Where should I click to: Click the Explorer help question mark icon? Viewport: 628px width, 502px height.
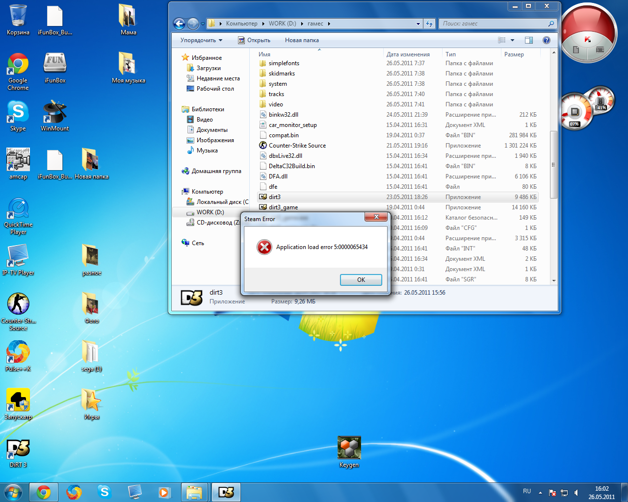[x=546, y=40]
